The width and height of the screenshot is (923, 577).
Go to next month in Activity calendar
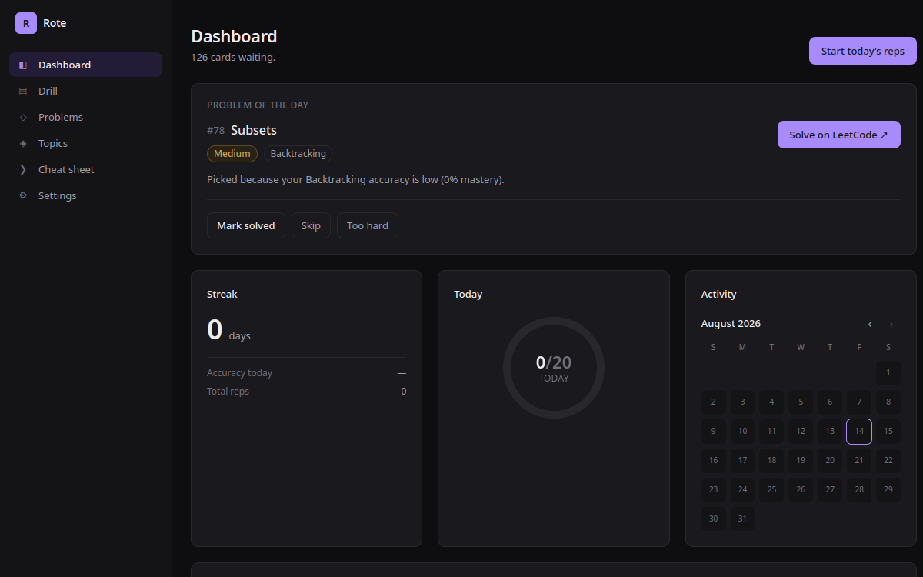891,324
